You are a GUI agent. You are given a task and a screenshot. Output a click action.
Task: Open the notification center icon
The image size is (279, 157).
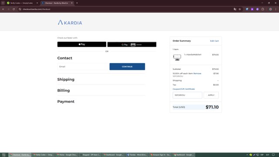click(273, 155)
